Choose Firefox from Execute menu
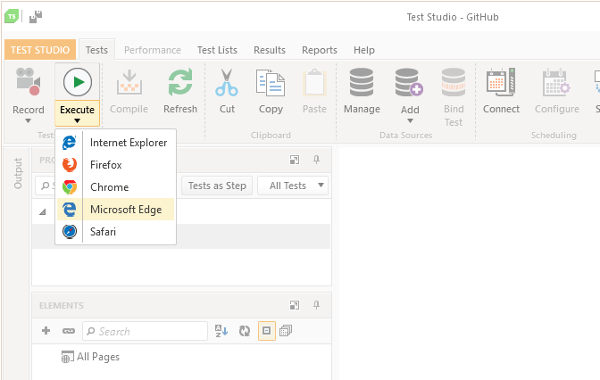The height and width of the screenshot is (380, 600). [115, 165]
